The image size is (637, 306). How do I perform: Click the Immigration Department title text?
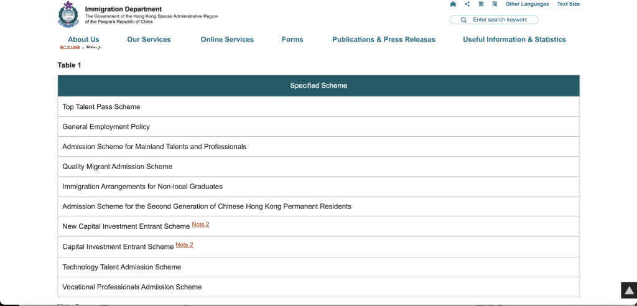tap(123, 9)
